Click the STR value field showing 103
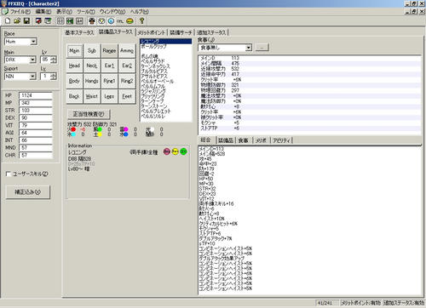The width and height of the screenshot is (426, 308). tap(36, 111)
